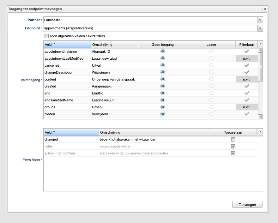Click description Afspraak ID
The height and width of the screenshot is (223, 278).
click(101, 51)
